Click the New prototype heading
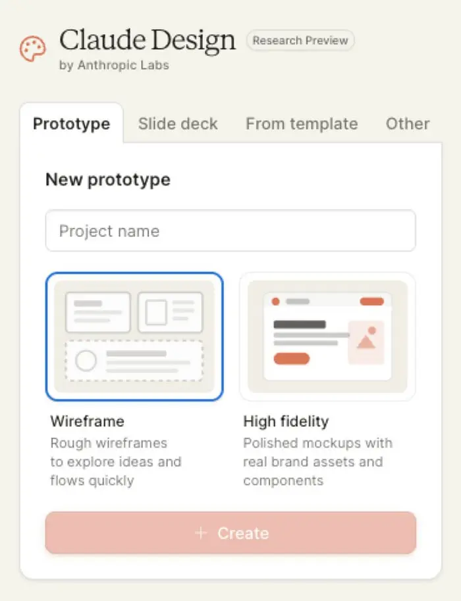This screenshot has height=601, width=461. pos(108,180)
